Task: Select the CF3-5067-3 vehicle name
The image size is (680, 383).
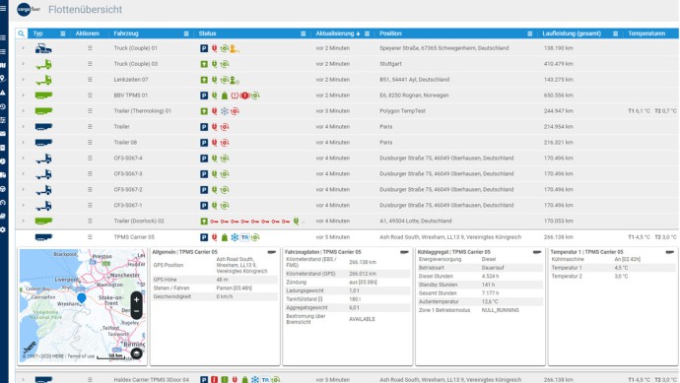Action: click(x=128, y=173)
